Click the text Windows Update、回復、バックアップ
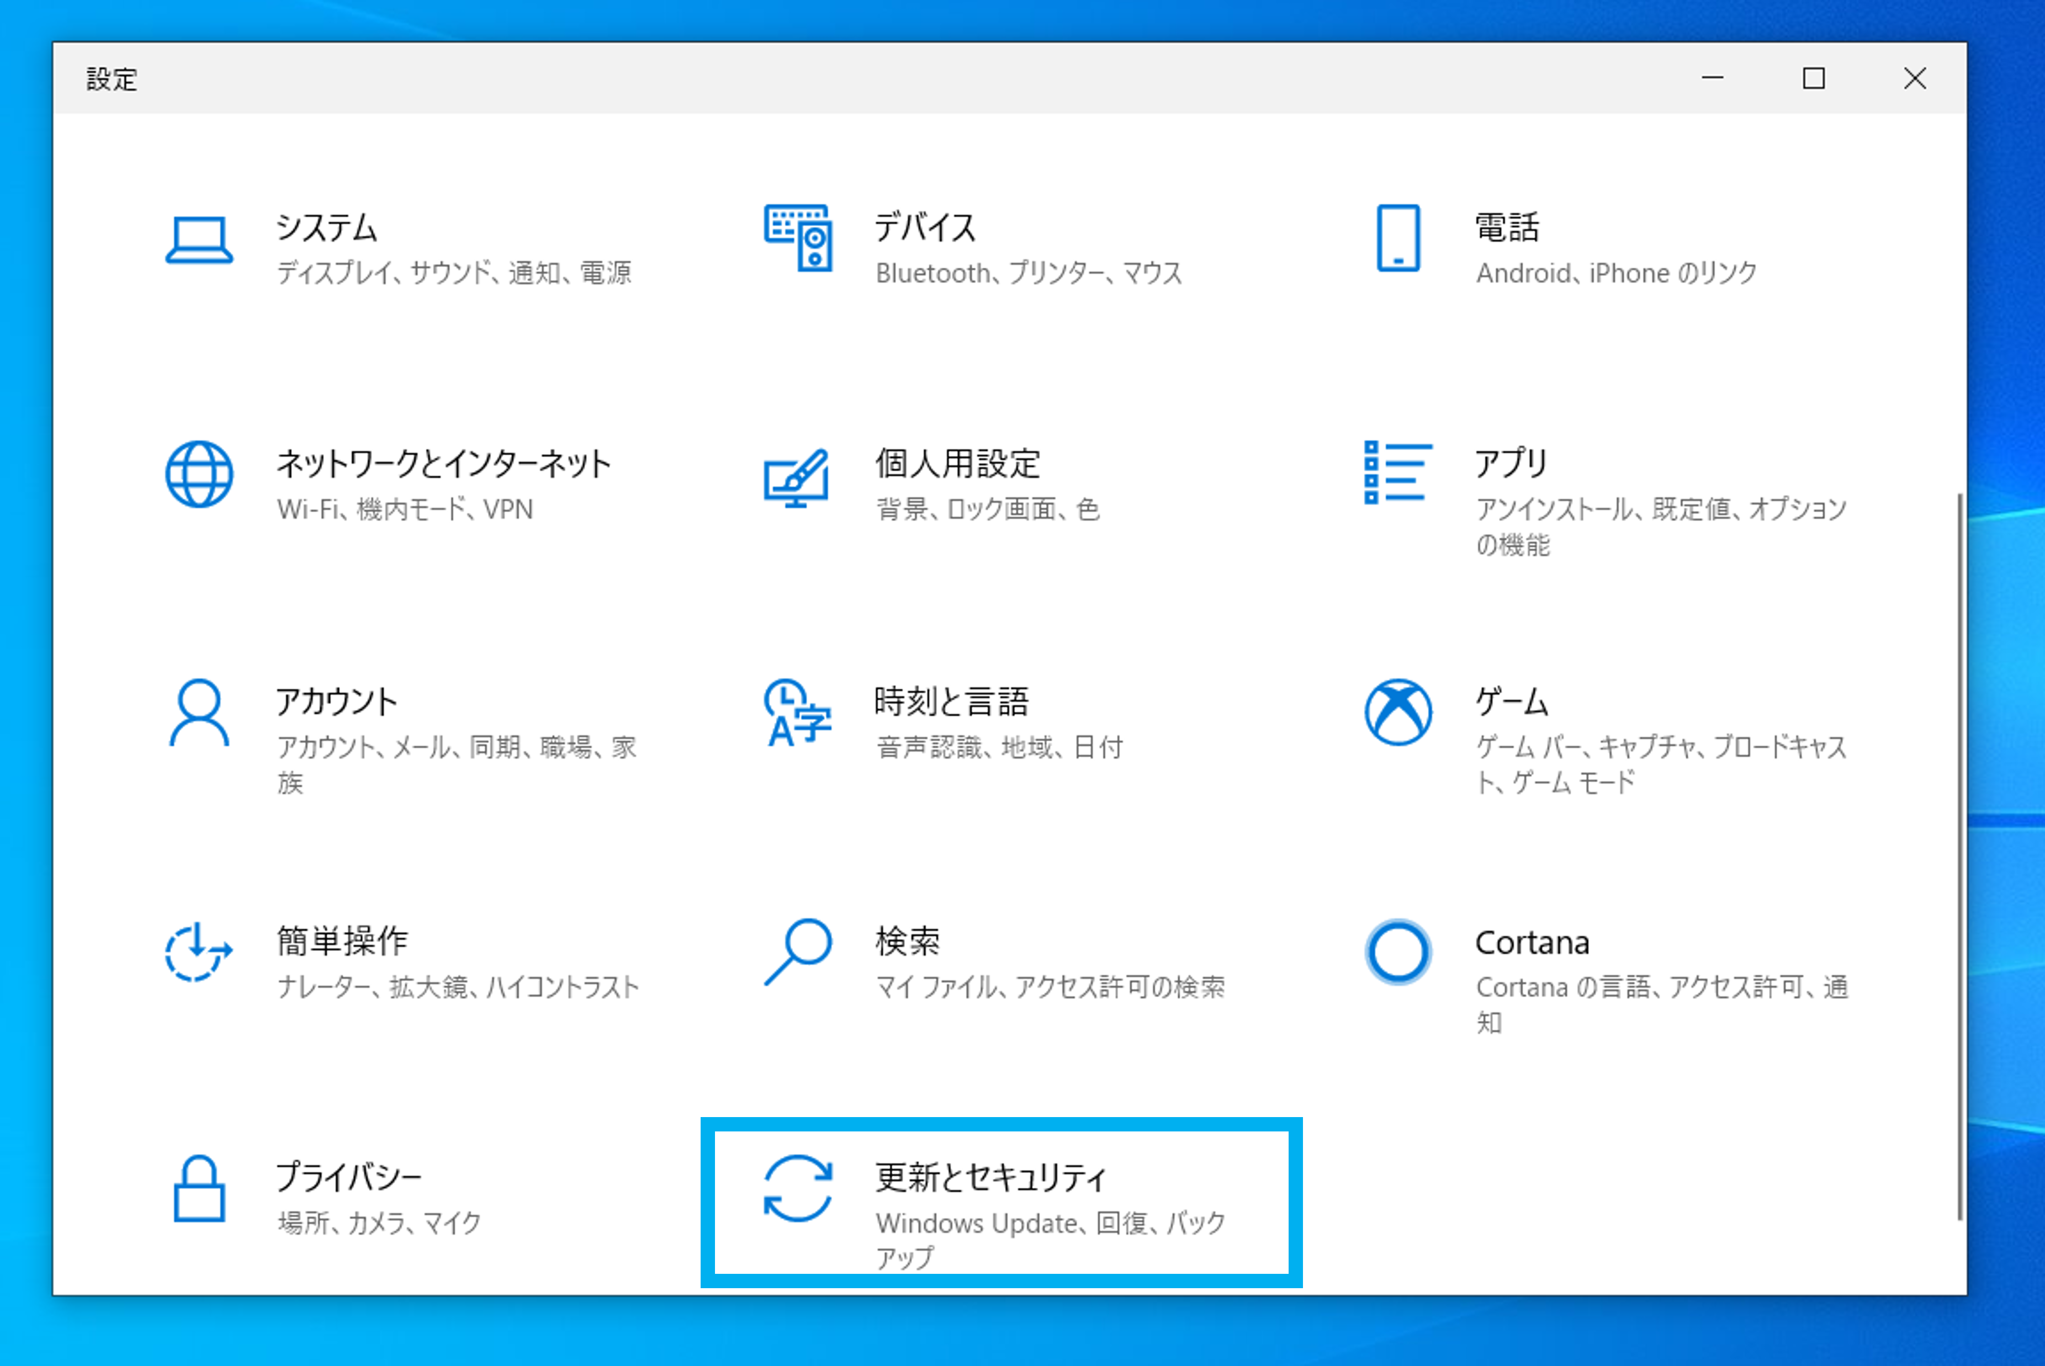The width and height of the screenshot is (2045, 1366). click(1051, 1241)
